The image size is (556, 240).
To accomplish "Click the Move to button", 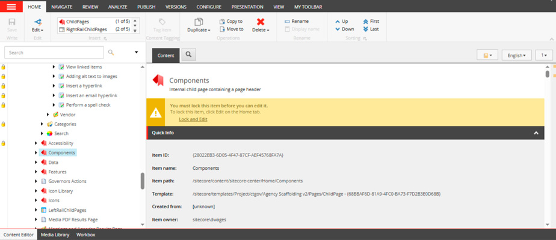I will coord(231,29).
